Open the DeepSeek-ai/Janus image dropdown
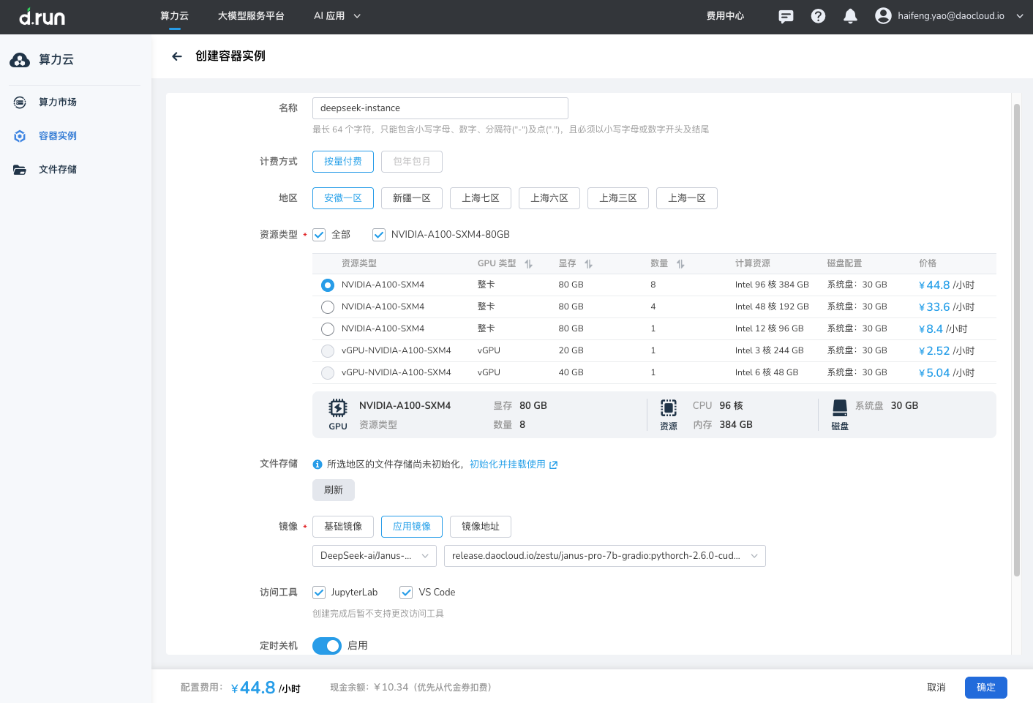 (374, 556)
